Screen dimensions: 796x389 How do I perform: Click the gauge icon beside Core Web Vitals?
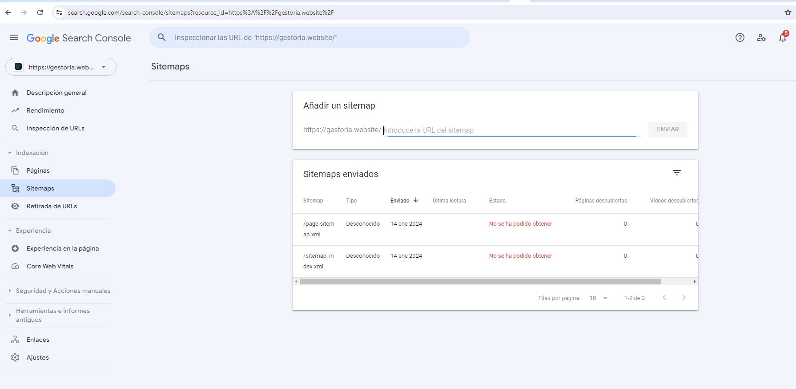15,266
